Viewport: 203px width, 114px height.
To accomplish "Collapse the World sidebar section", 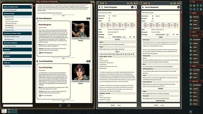I will click(196, 66).
